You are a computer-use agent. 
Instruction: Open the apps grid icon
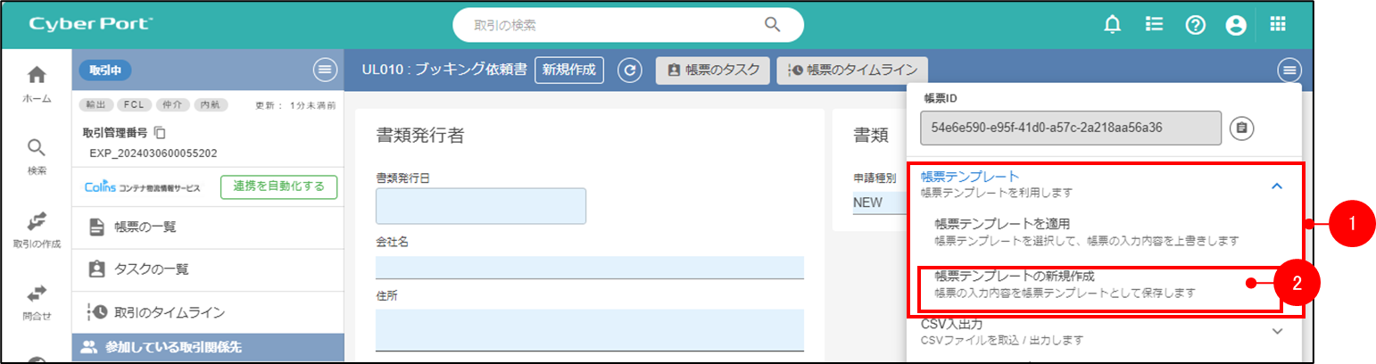1278,25
